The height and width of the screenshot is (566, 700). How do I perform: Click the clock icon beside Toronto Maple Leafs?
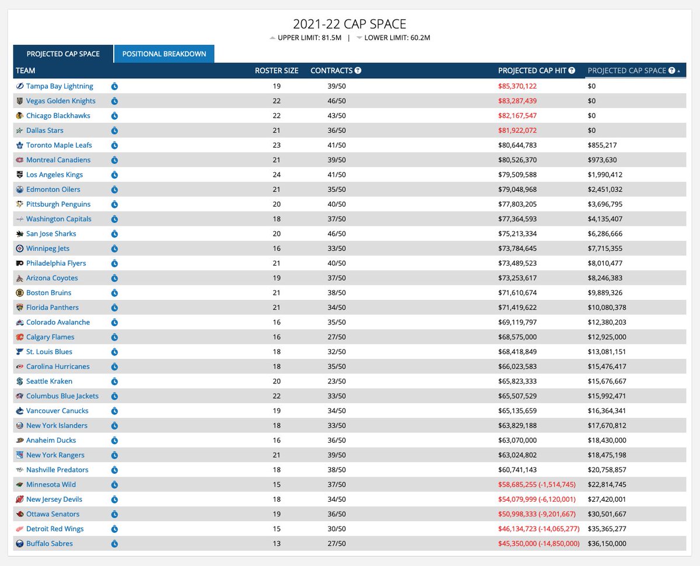pos(114,145)
